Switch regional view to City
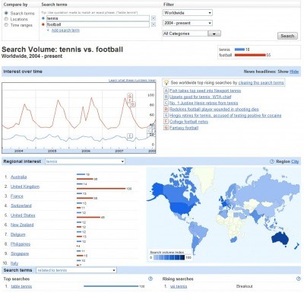This screenshot has width=304, height=293. (x=295, y=161)
